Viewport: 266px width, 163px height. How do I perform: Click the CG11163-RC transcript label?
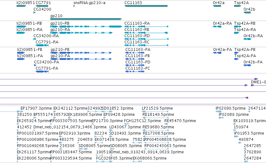tap(137, 42)
